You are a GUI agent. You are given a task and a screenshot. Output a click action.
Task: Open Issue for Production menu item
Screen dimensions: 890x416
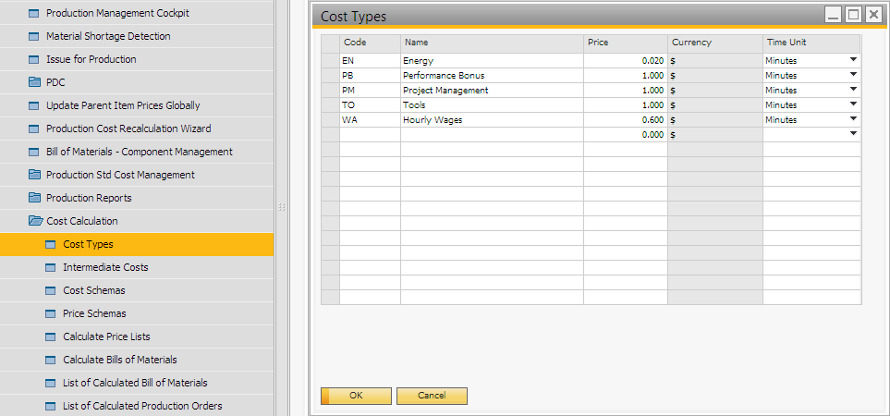click(x=91, y=59)
